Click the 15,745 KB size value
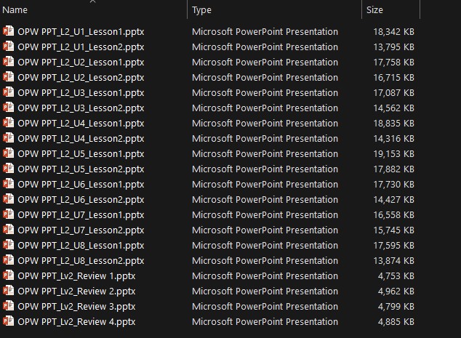The height and width of the screenshot is (338, 461). coord(393,230)
